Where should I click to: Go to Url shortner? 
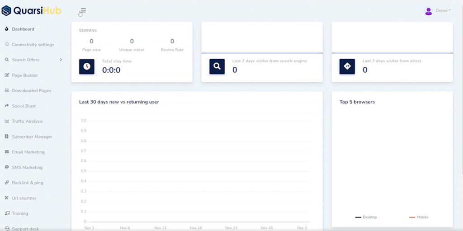(24, 199)
